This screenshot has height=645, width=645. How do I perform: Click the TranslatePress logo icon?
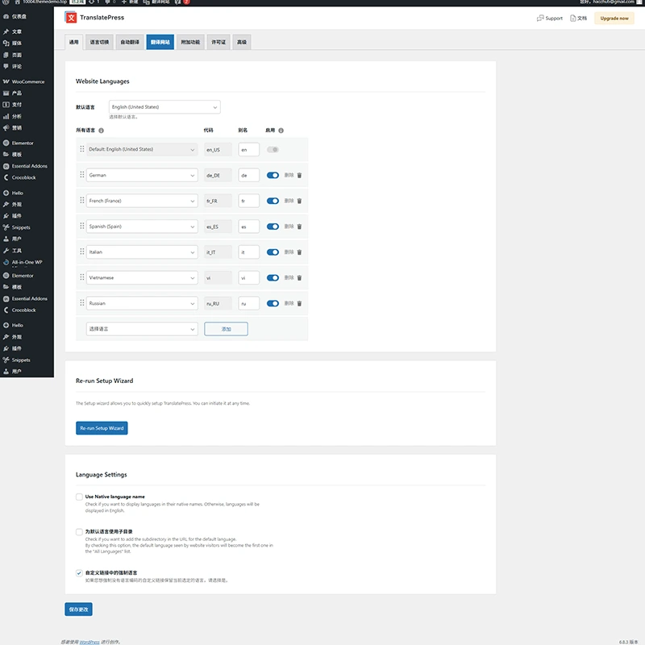click(x=71, y=17)
